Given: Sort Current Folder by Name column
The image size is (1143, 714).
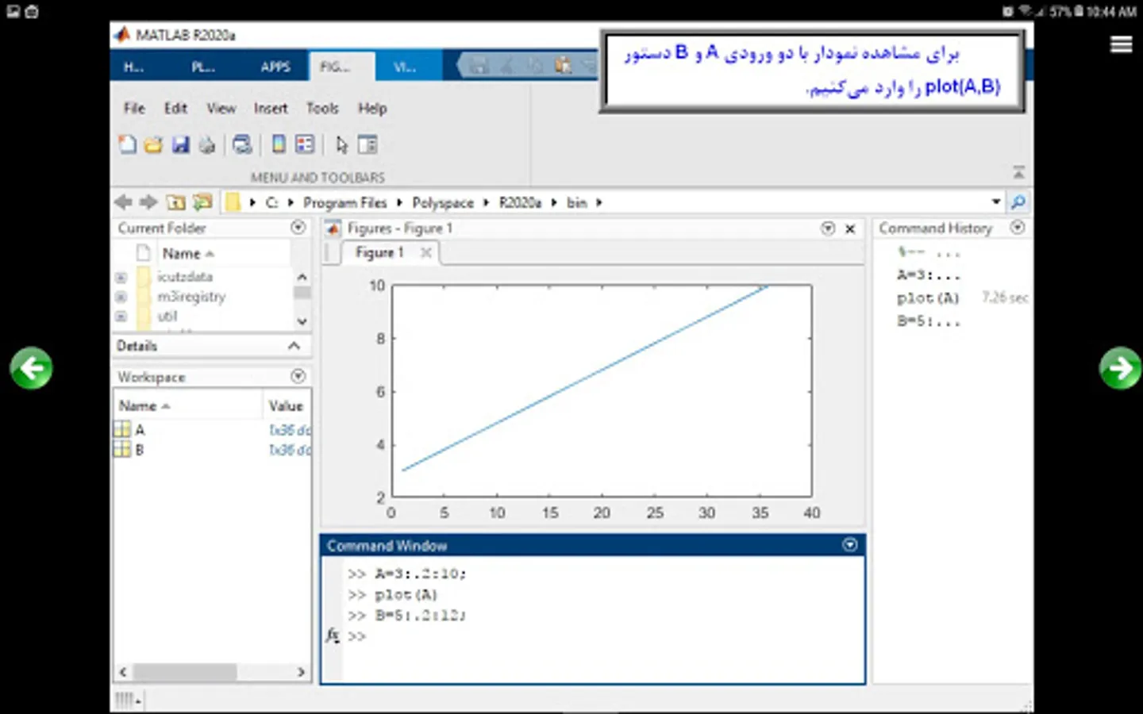Looking at the screenshot, I should tap(188, 254).
